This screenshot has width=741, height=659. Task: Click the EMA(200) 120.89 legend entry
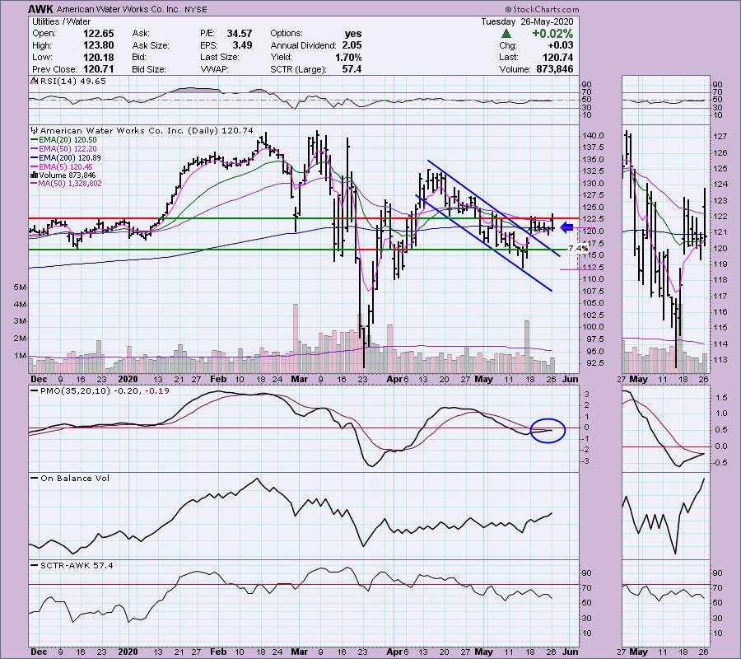click(65, 158)
